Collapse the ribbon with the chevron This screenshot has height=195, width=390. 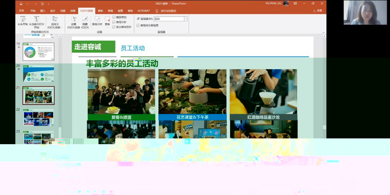click(x=324, y=32)
